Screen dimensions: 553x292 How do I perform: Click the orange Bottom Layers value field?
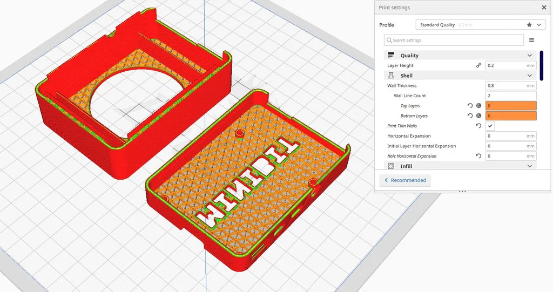click(x=511, y=116)
